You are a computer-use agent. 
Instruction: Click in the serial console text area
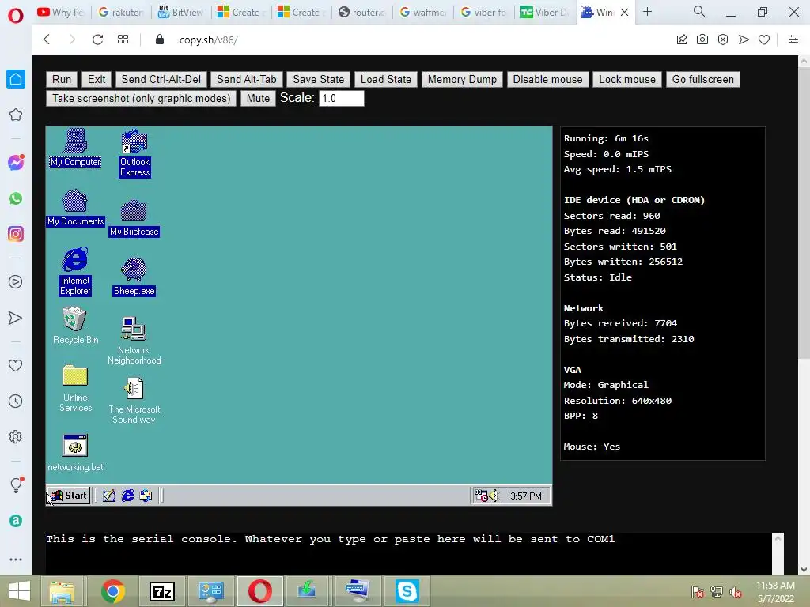(x=408, y=553)
